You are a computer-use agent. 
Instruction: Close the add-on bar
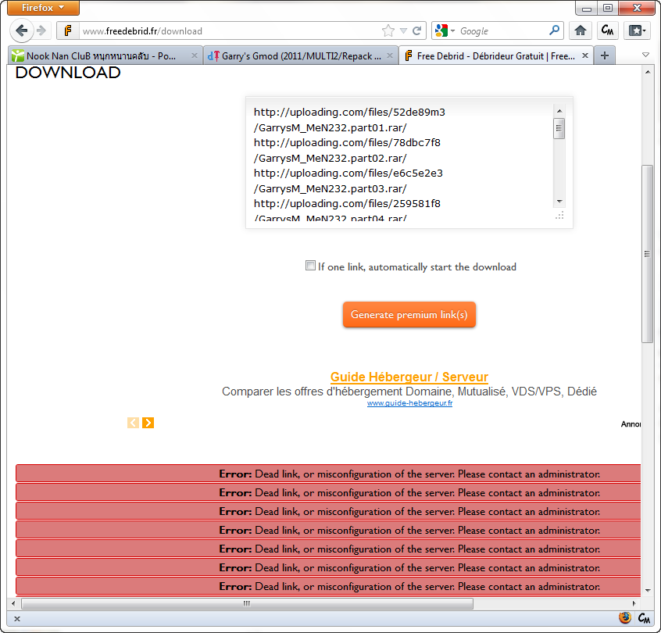17,619
